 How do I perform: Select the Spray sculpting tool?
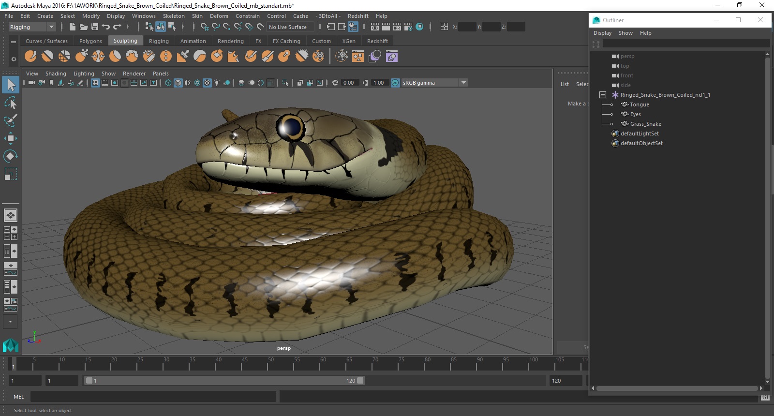pos(149,57)
